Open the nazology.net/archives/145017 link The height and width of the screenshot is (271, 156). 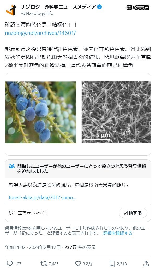tap(40, 33)
